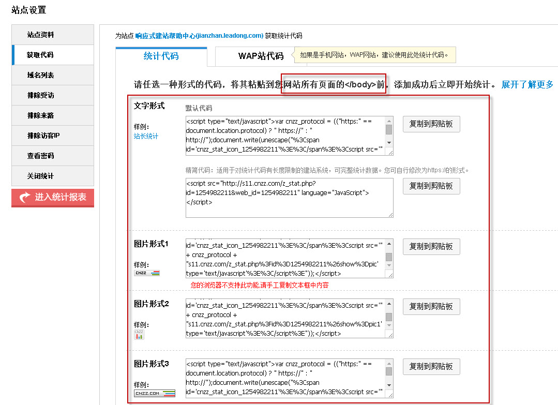Image resolution: width=558 pixels, height=405 pixels.
Task: Click the CNZZ sample icon under 图片形式1
Action: click(147, 273)
